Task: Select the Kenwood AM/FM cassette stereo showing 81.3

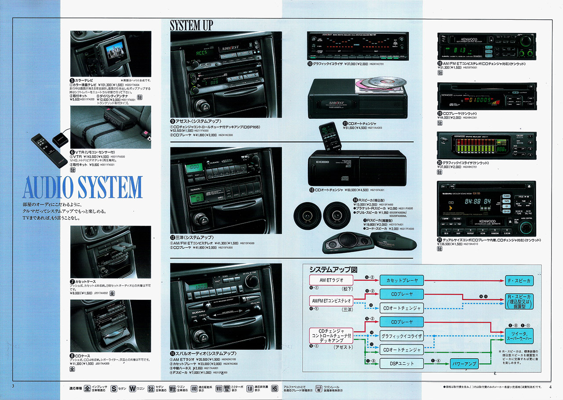Action: coord(486,46)
